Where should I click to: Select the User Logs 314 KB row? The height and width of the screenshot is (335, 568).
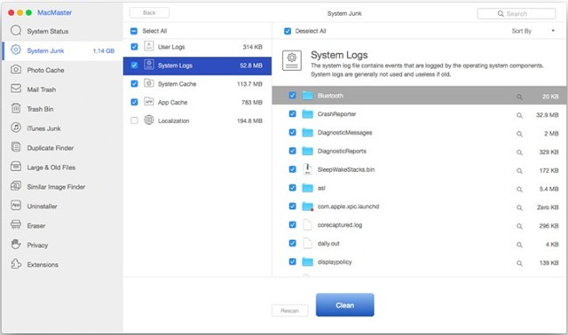(197, 47)
